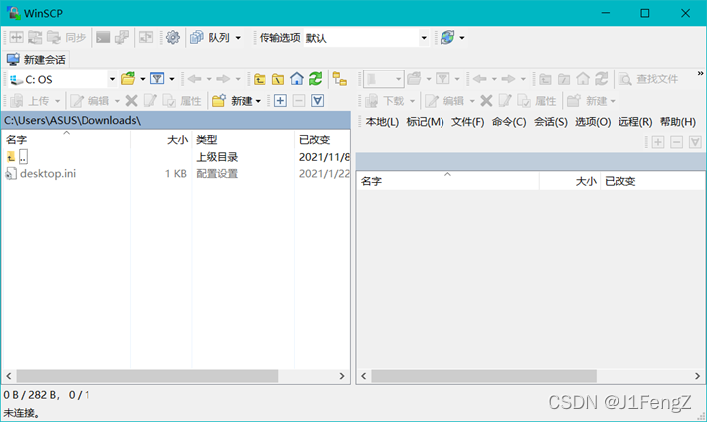Click remote panel scrollbar right arrow
The image size is (707, 422).
[x=697, y=376]
